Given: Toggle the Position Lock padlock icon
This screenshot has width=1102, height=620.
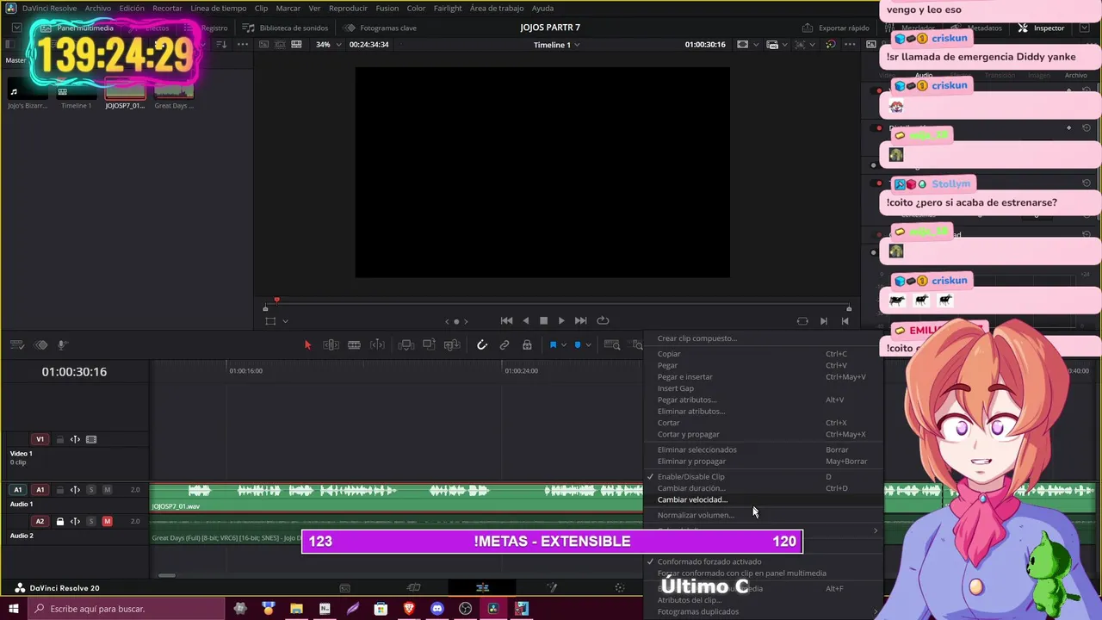Looking at the screenshot, I should (527, 345).
